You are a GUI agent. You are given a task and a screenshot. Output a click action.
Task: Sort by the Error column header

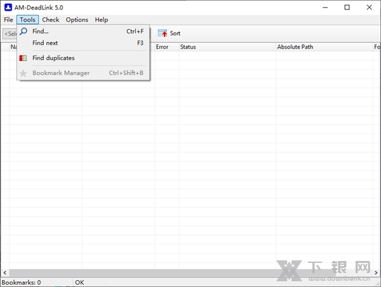pyautogui.click(x=163, y=47)
